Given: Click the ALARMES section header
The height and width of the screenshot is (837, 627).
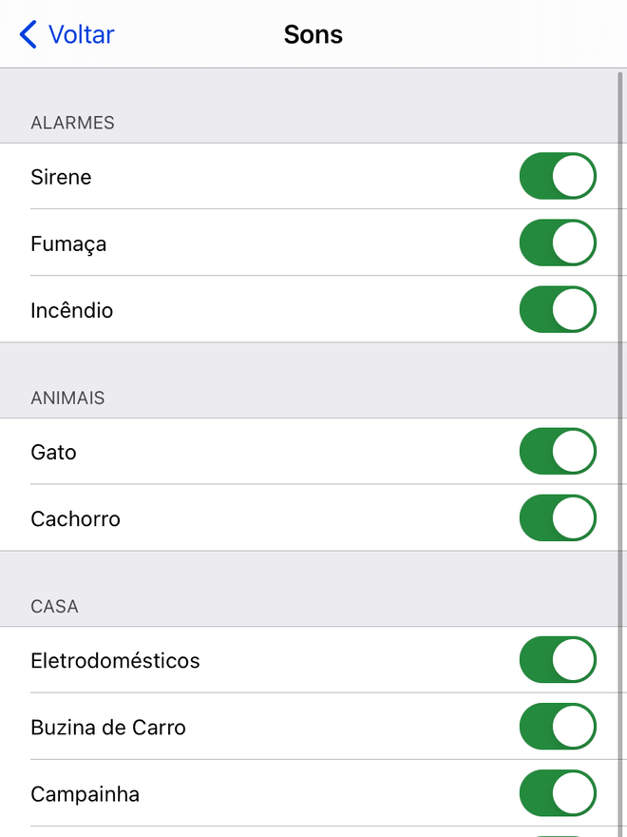Looking at the screenshot, I should coord(72,123).
